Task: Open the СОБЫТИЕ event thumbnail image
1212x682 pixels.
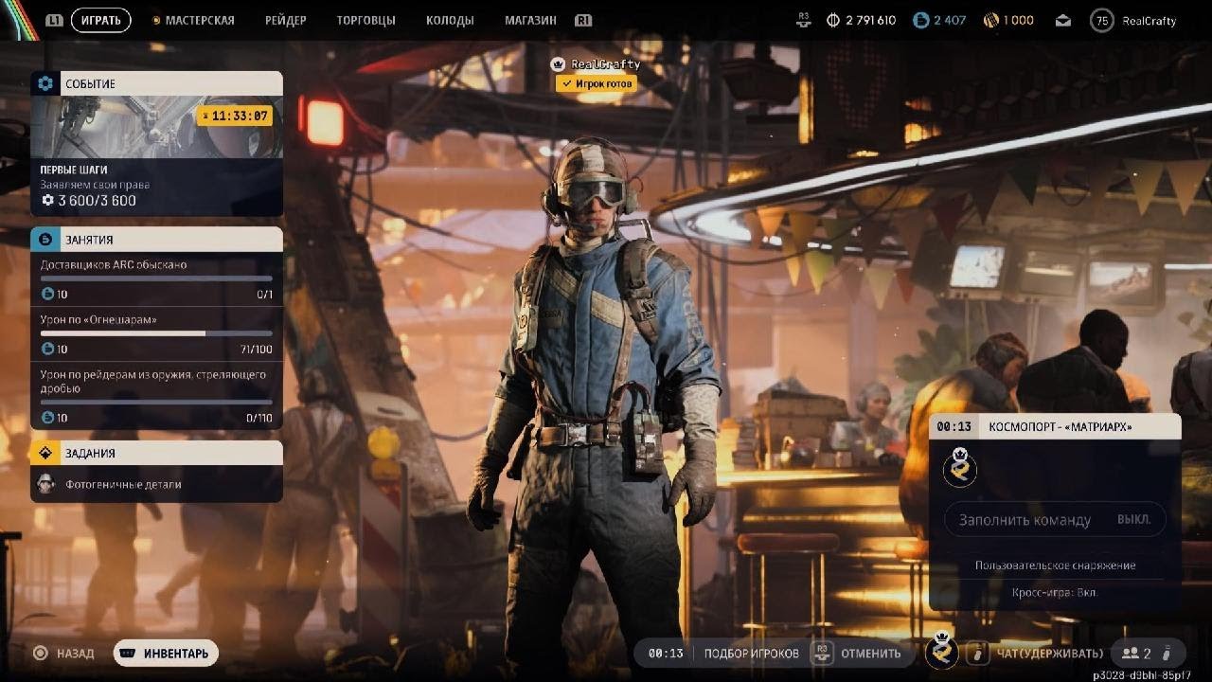Action: (156, 127)
